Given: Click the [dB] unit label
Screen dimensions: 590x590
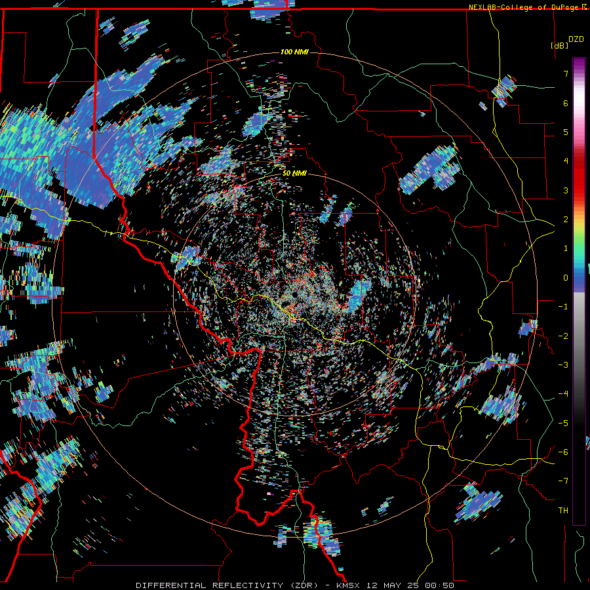Looking at the screenshot, I should [x=559, y=45].
